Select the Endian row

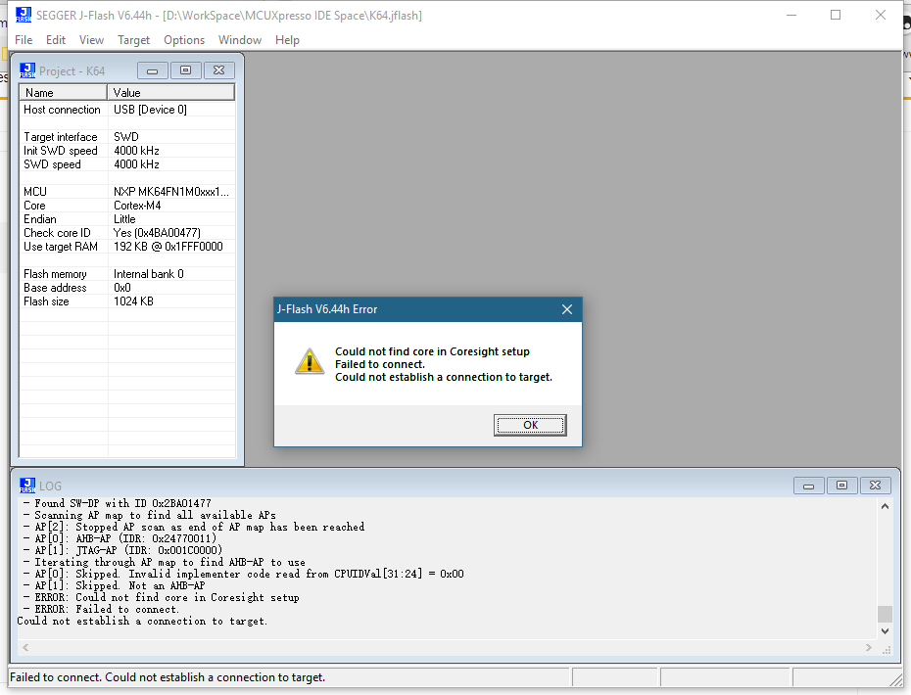tap(127, 219)
